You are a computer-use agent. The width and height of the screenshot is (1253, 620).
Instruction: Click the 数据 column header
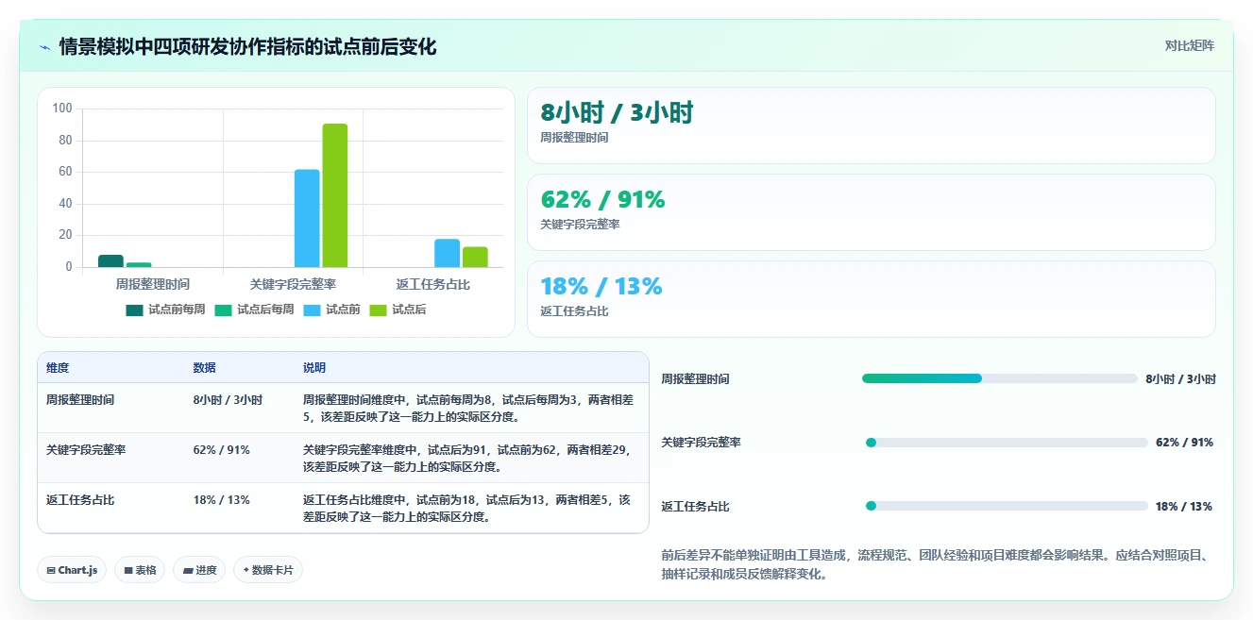coord(205,367)
